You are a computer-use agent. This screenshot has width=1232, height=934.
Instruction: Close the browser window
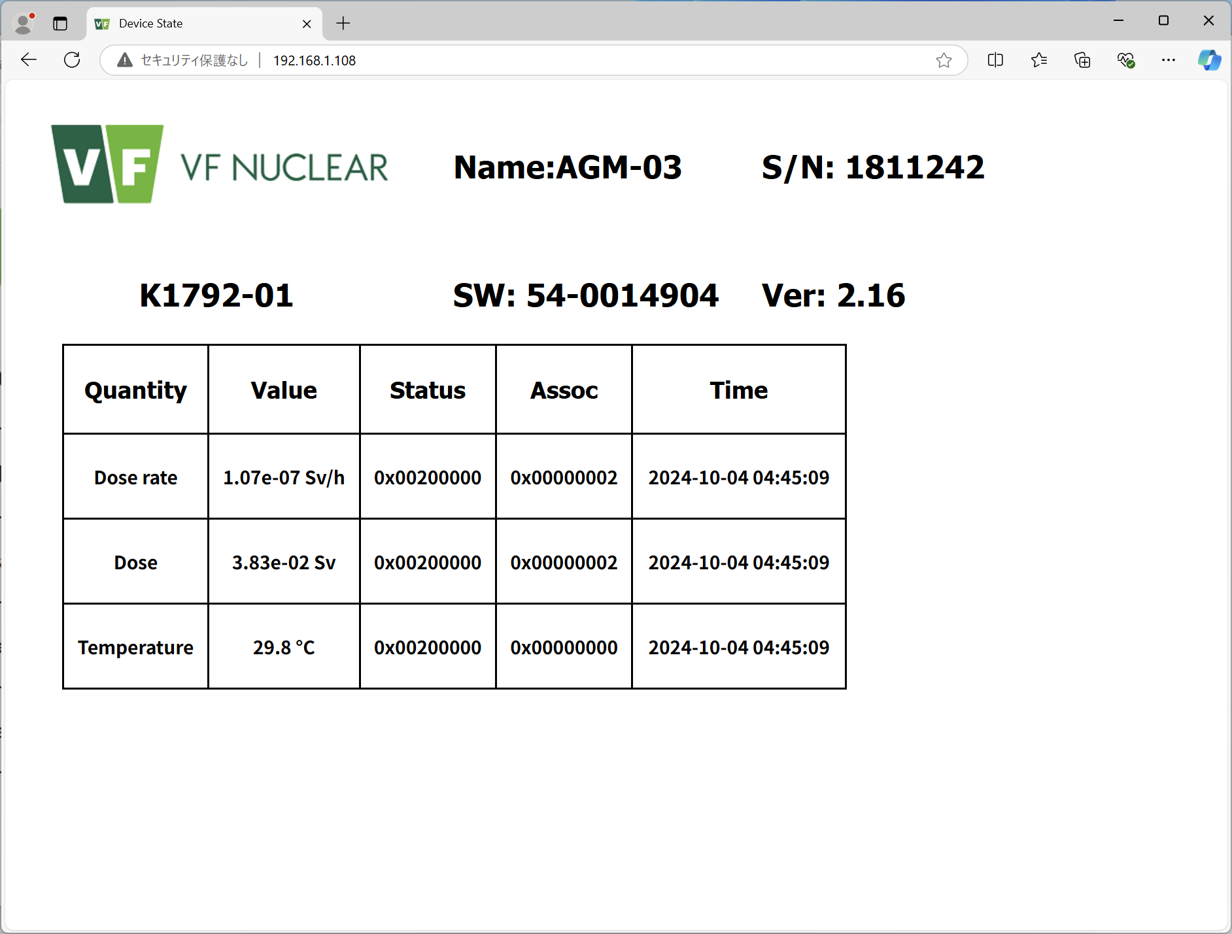coord(1208,21)
